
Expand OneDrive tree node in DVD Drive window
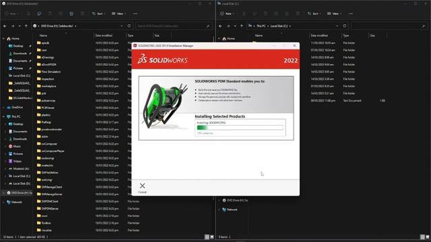tap(3, 108)
